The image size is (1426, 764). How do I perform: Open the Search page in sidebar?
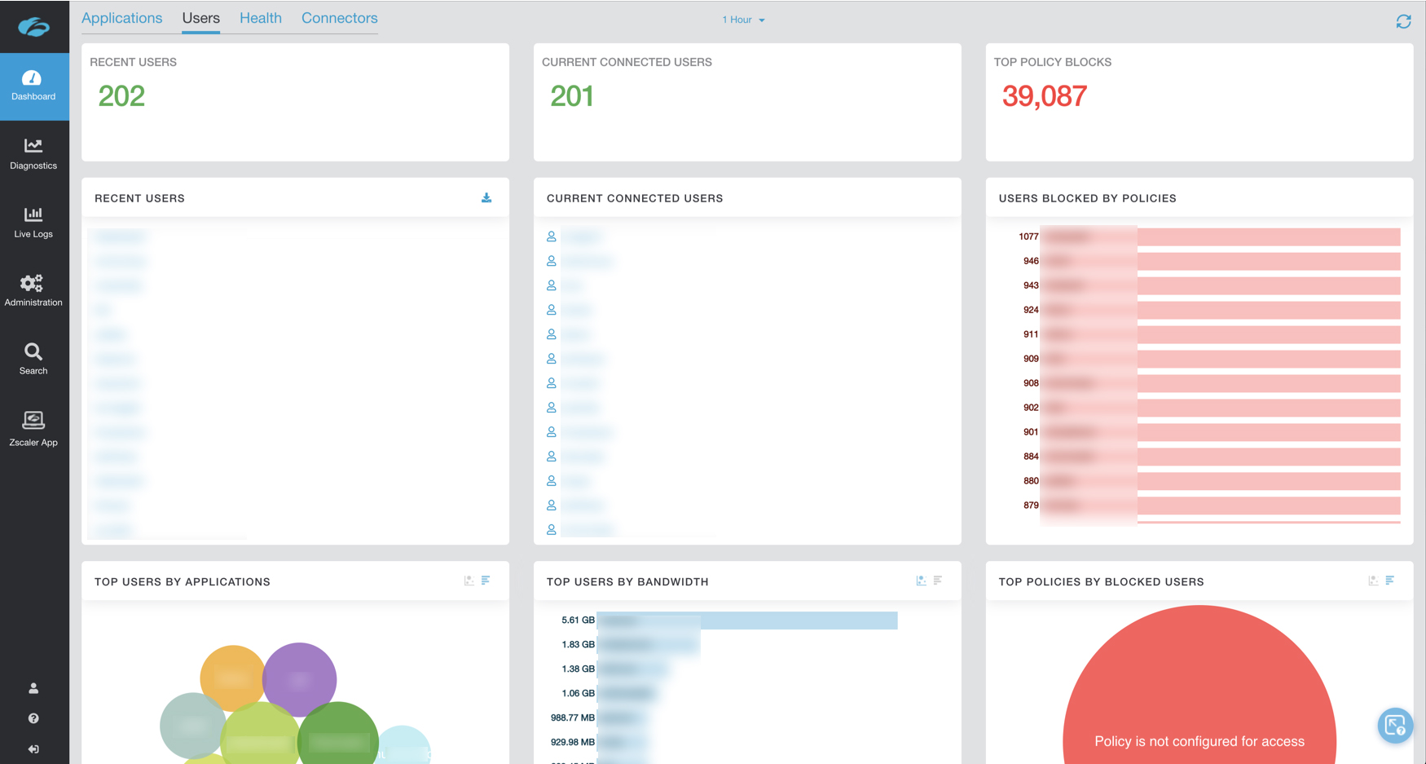[33, 360]
